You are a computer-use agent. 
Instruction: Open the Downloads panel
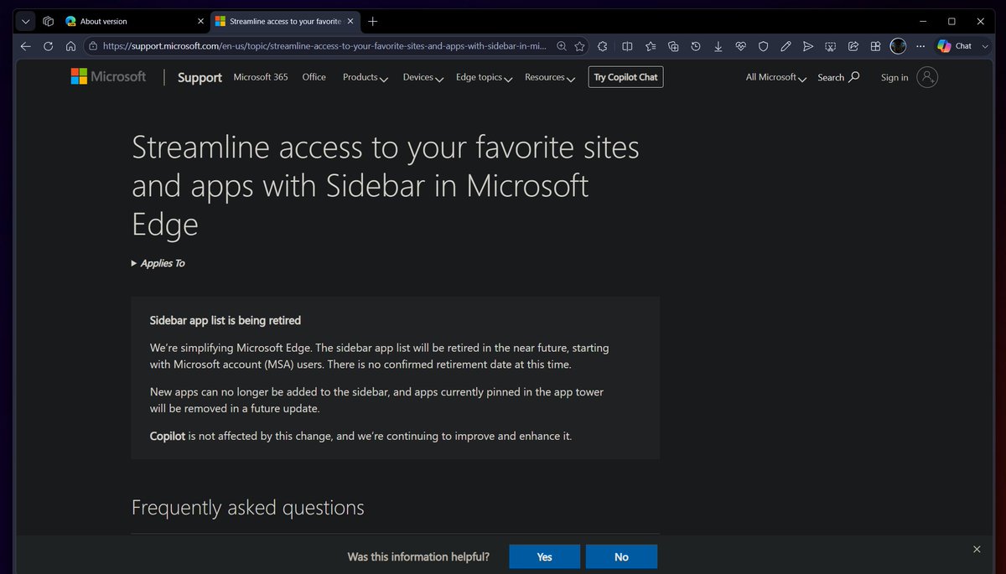pyautogui.click(x=718, y=46)
